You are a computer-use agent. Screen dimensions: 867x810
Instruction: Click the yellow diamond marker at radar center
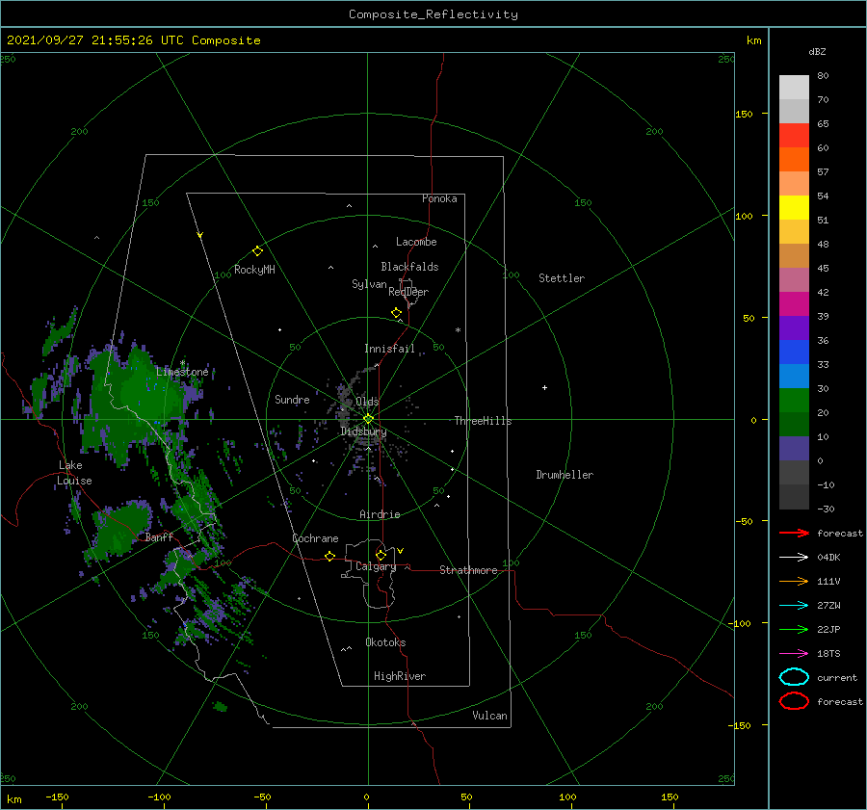click(x=368, y=419)
